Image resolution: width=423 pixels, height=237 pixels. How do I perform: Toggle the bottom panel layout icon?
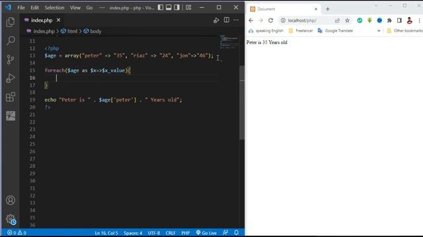[169, 7]
